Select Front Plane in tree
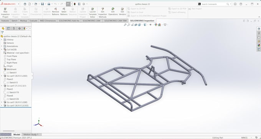Image resolution: width=261 pixels, height=139 pixels. [12, 56]
